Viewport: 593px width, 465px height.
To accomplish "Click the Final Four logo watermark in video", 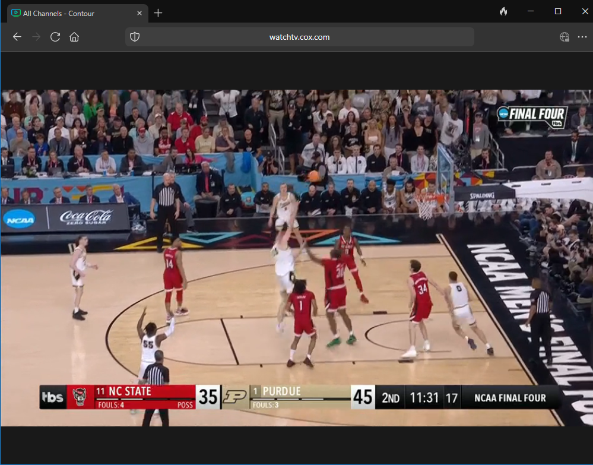I will (532, 116).
